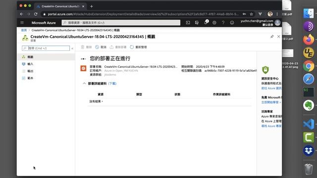The width and height of the screenshot is (317, 178).
Task: Focus the 搜尋 (Cmd+/) sidebar search box
Action: pos(46,48)
